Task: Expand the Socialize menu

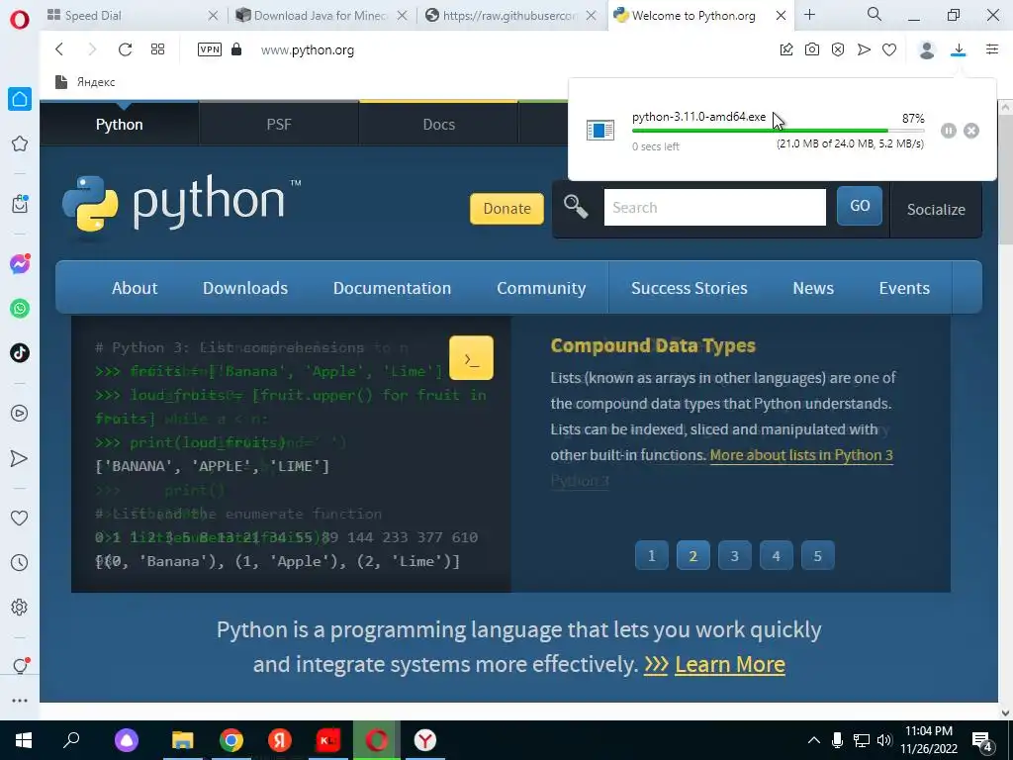Action: [x=936, y=210]
